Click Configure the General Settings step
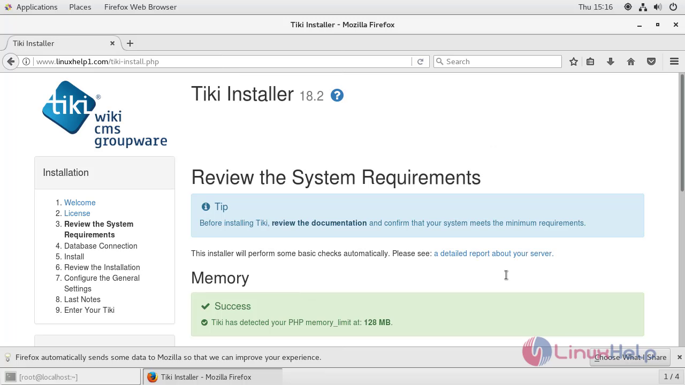This screenshot has height=385, width=685. 102,283
